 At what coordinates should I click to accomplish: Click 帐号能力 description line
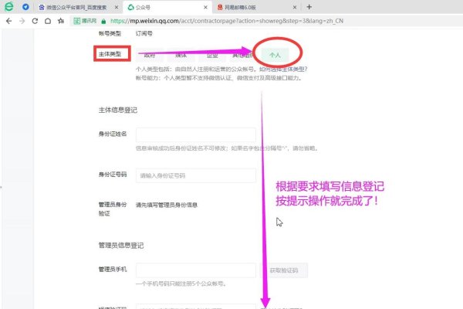[219, 78]
